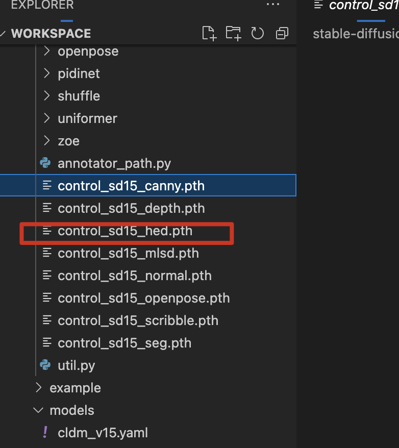Viewport: 399px width, 448px height.
Task: Click the file icon of control_sd15_depth.pth
Action: (x=47, y=208)
